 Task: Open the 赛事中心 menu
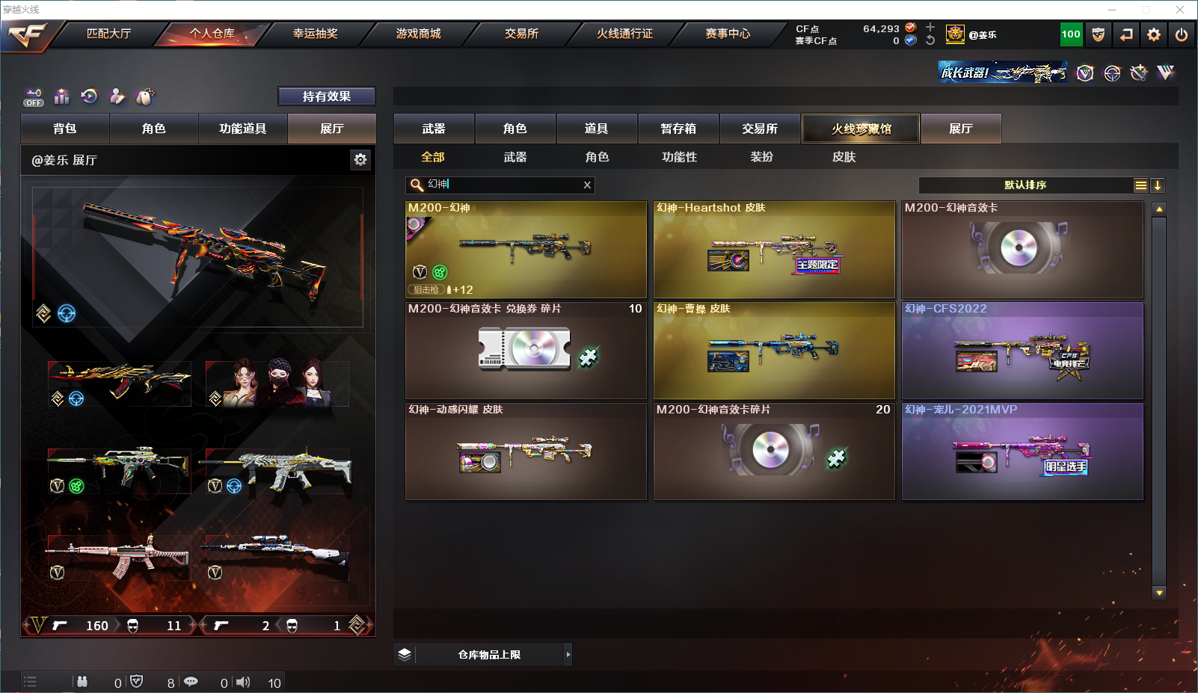728,34
